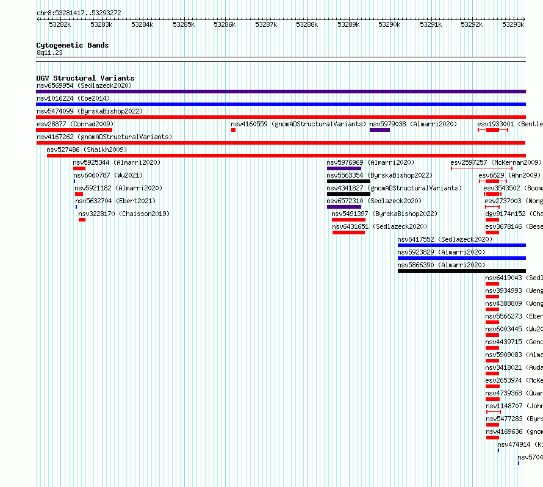543x487 pixels.
Task: Click nsv6417552 (Sedlazeck2020) label
Action: pyautogui.click(x=445, y=239)
